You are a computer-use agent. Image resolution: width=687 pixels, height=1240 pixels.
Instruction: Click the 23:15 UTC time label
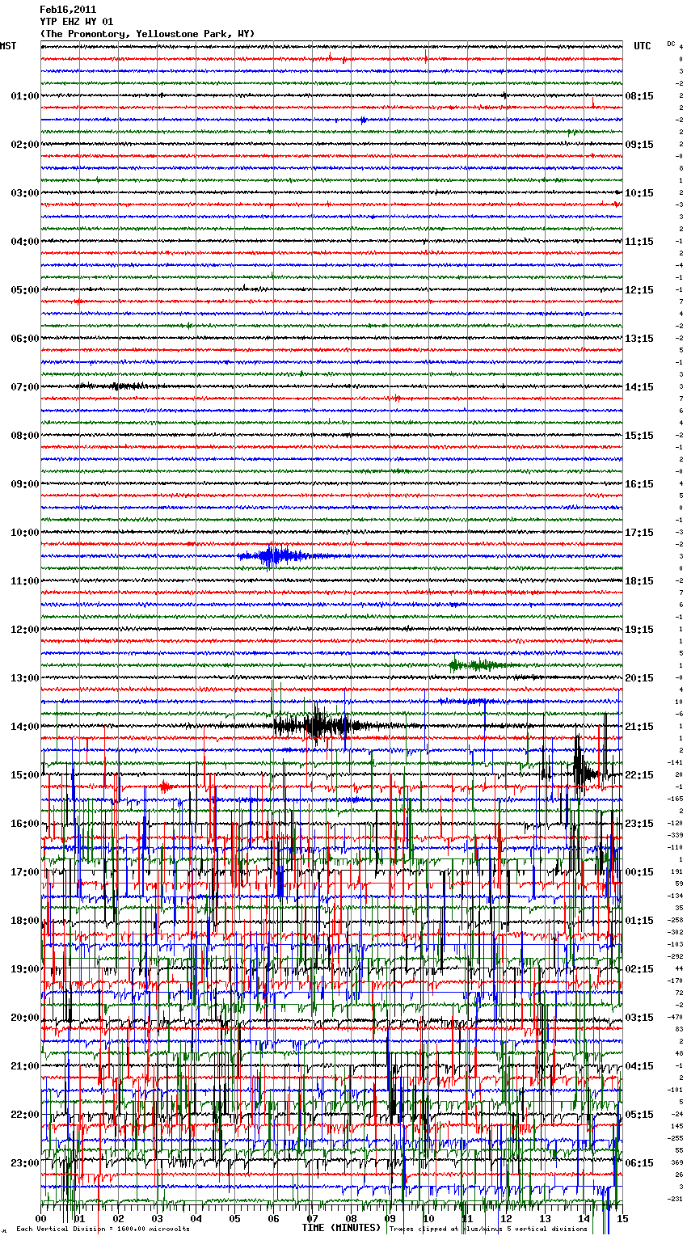coord(639,824)
